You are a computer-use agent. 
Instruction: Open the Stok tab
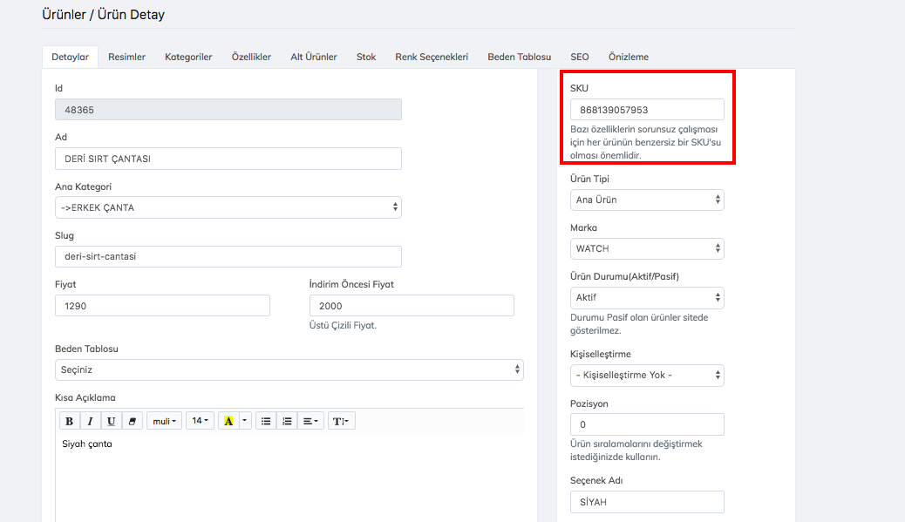tap(366, 57)
